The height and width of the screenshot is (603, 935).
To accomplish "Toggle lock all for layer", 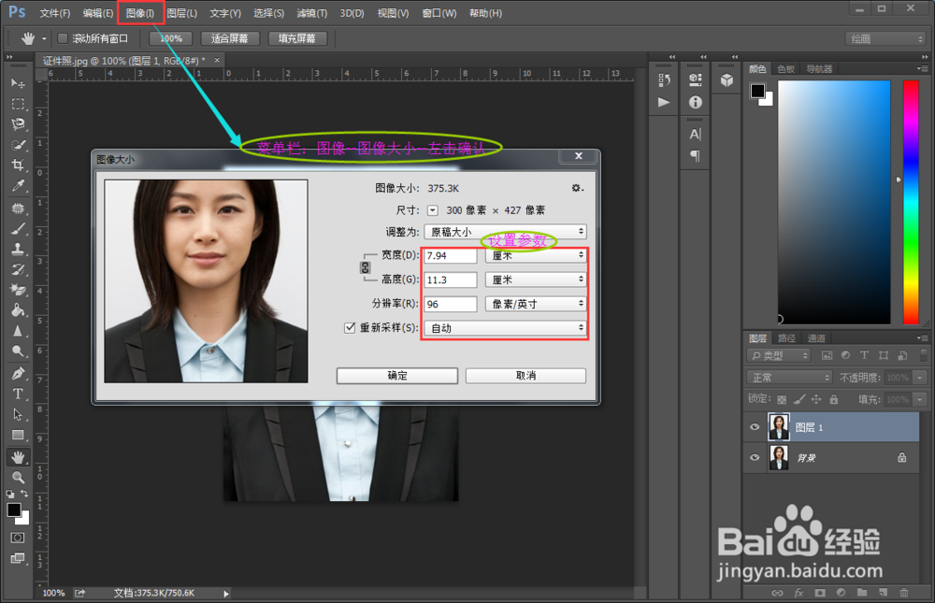I will 834,399.
